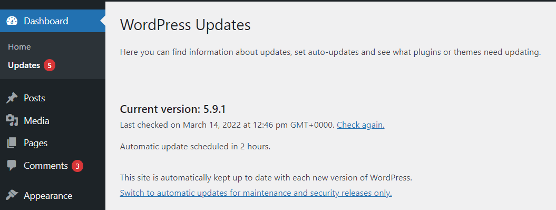Open the Appearance menu label

click(x=48, y=196)
